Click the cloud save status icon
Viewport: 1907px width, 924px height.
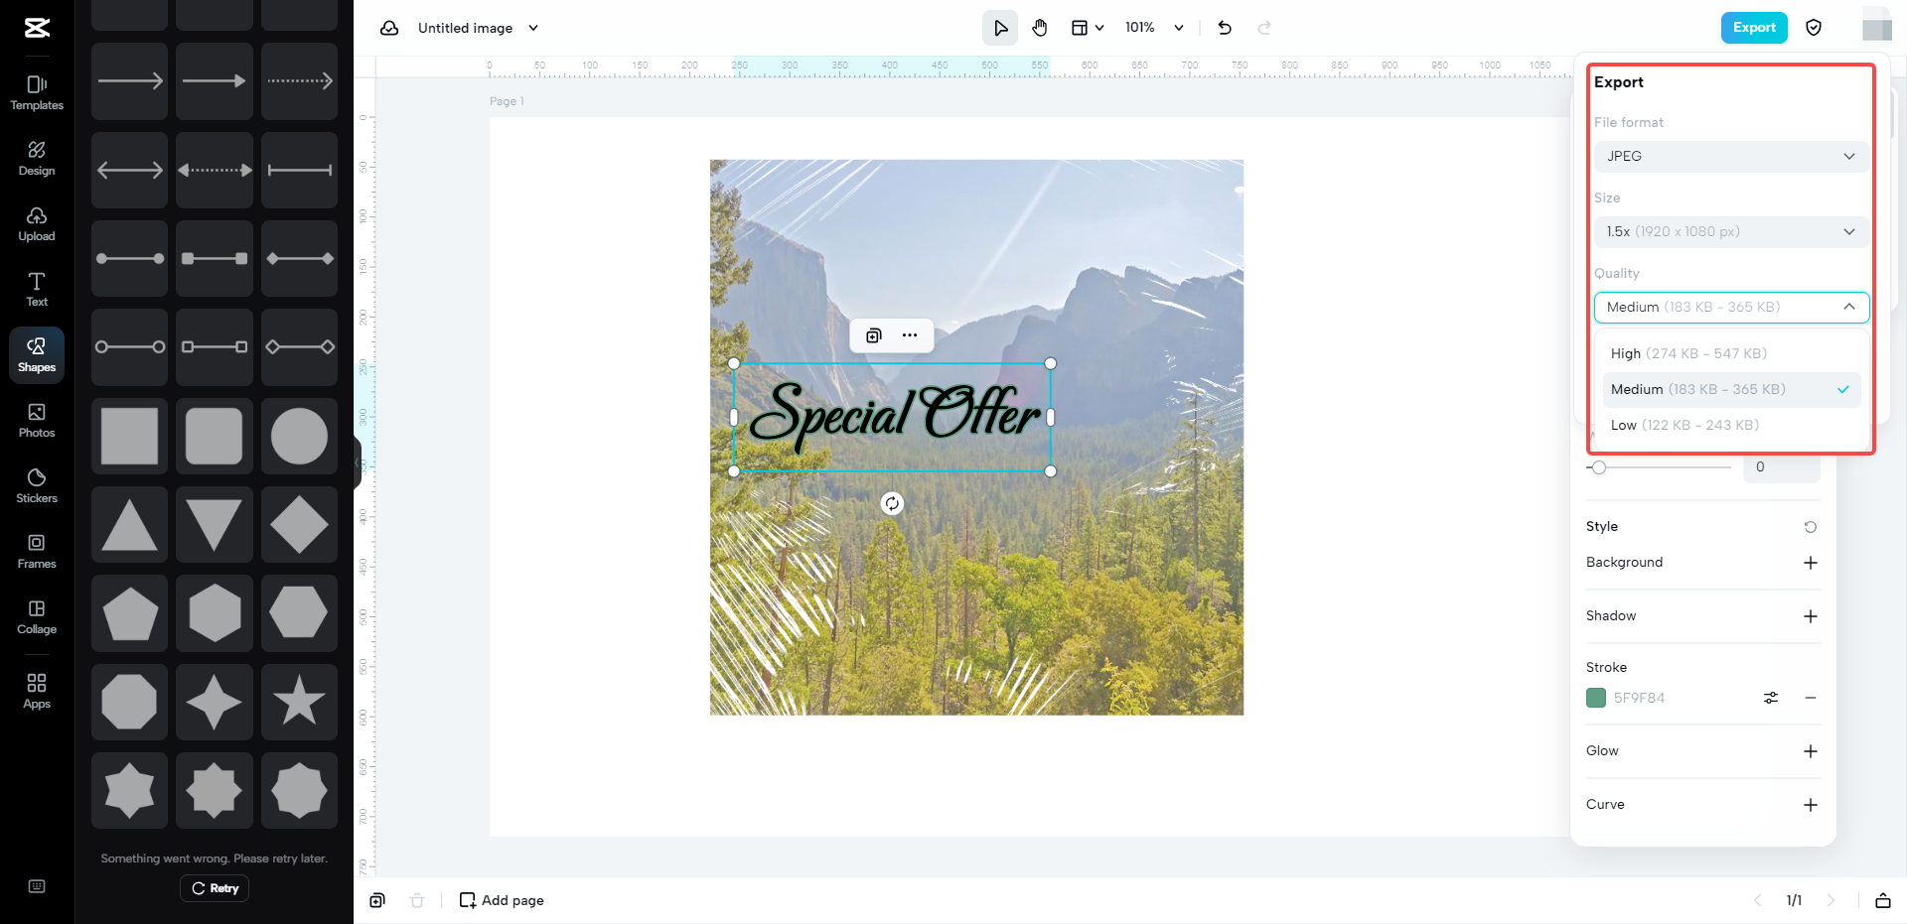(x=389, y=28)
